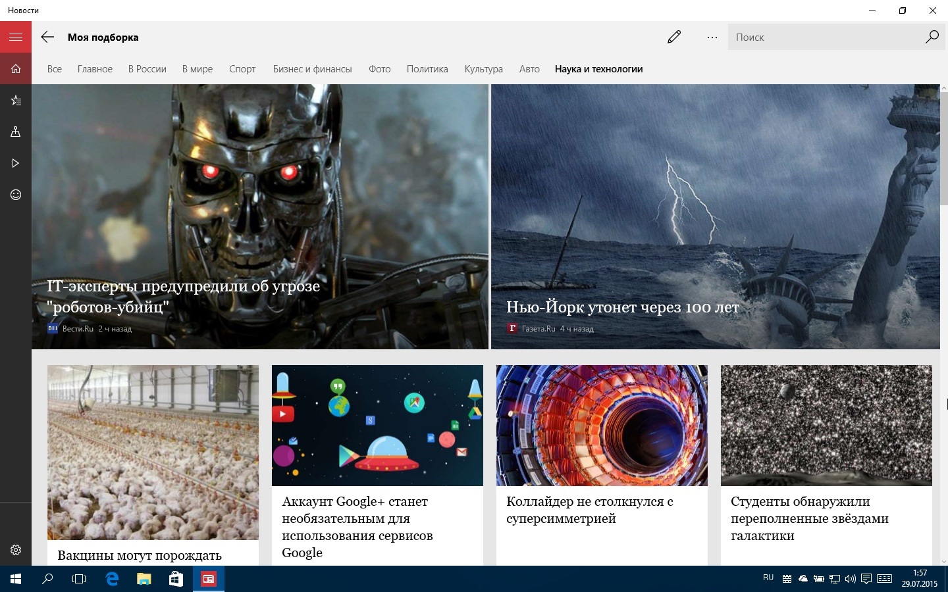Open Бизнес и финансы tab
The image size is (948, 592).
(313, 69)
